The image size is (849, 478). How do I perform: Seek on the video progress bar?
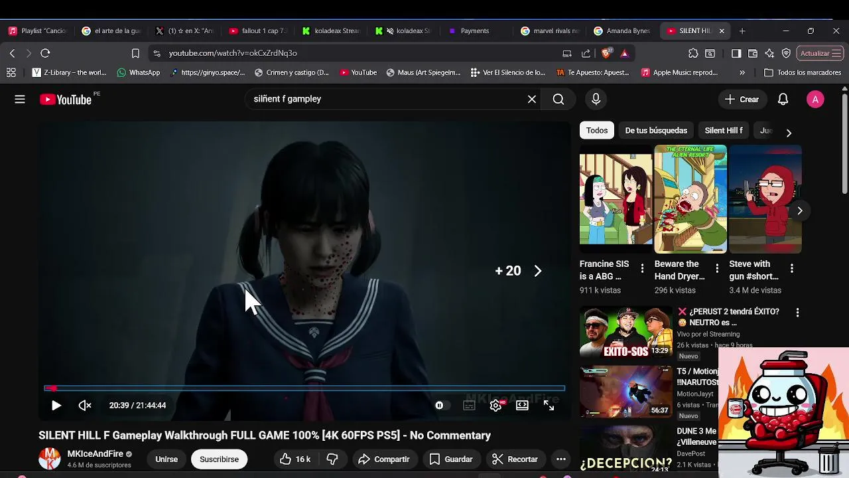pyautogui.click(x=304, y=388)
